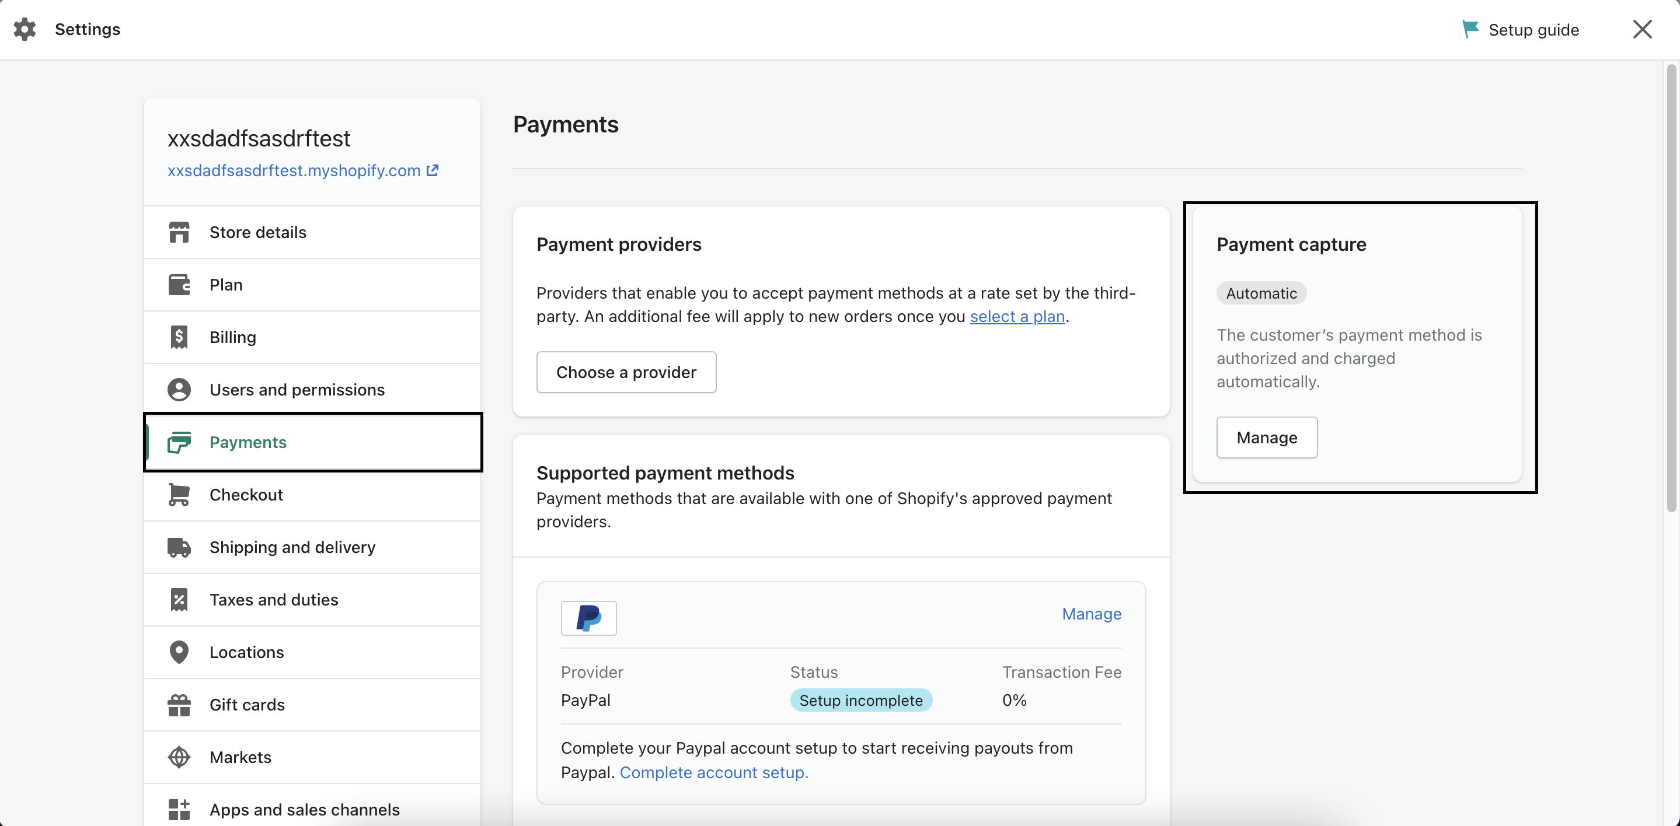The image size is (1680, 826).
Task: Click the Billing receipt icon
Action: point(179,337)
